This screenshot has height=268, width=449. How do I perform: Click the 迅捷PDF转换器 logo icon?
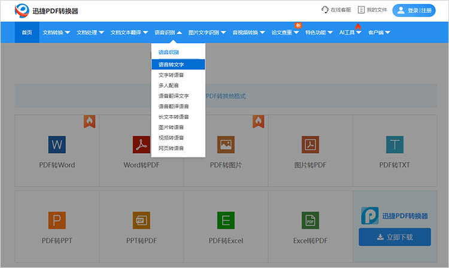(x=22, y=11)
